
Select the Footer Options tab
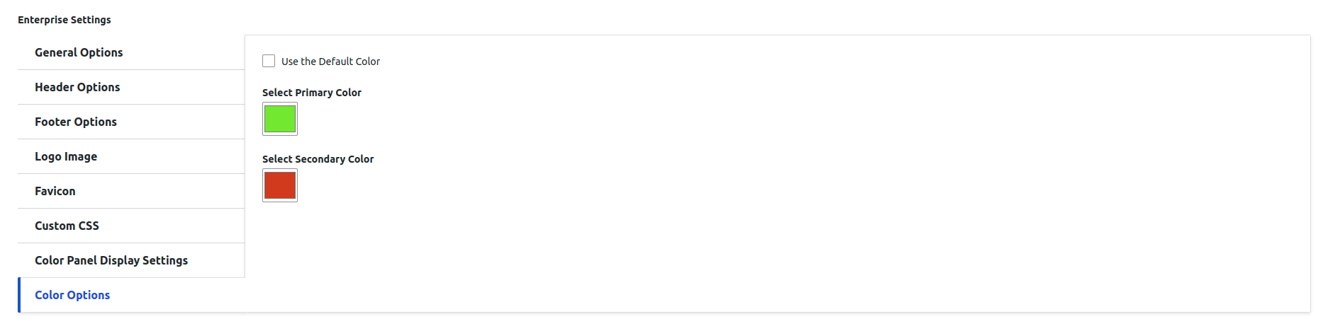76,122
